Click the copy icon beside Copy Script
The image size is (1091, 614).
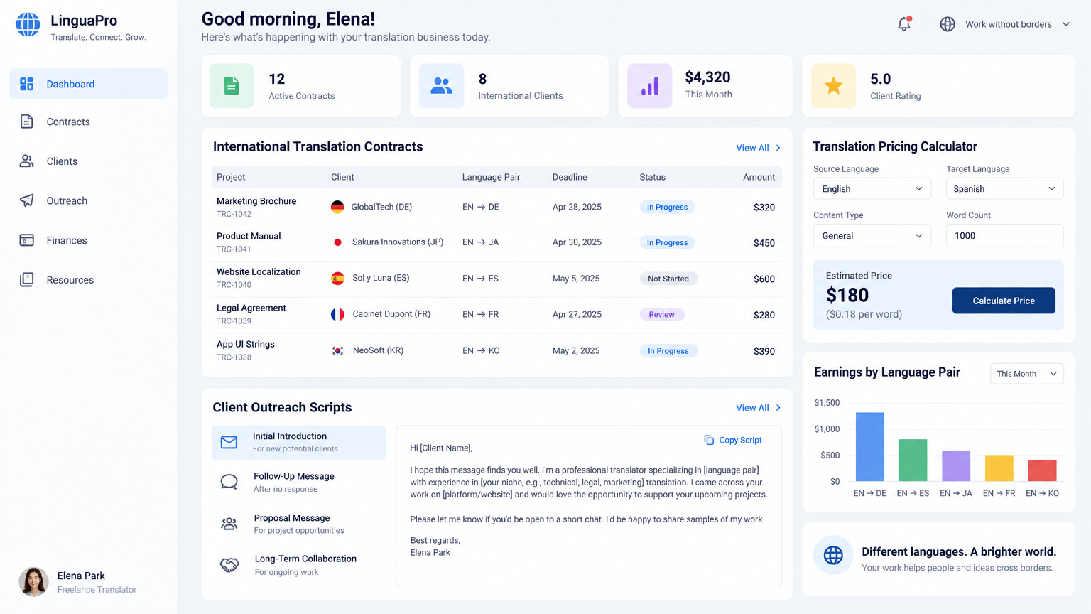click(x=709, y=440)
